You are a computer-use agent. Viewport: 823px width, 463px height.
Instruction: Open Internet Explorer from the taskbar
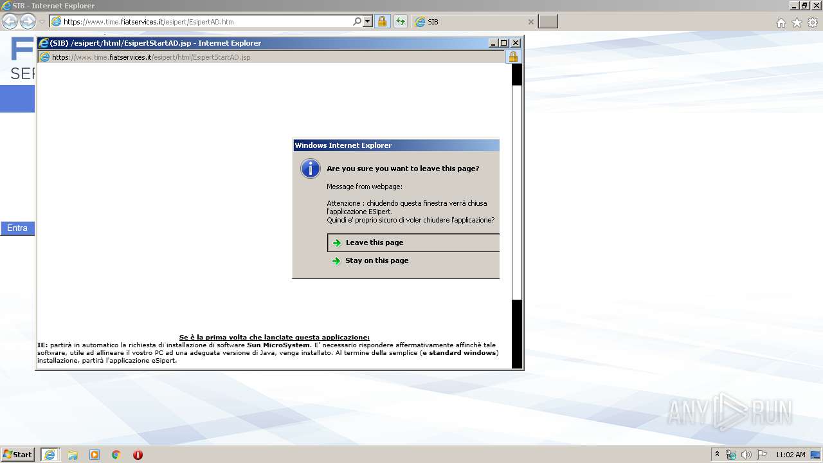tap(50, 455)
